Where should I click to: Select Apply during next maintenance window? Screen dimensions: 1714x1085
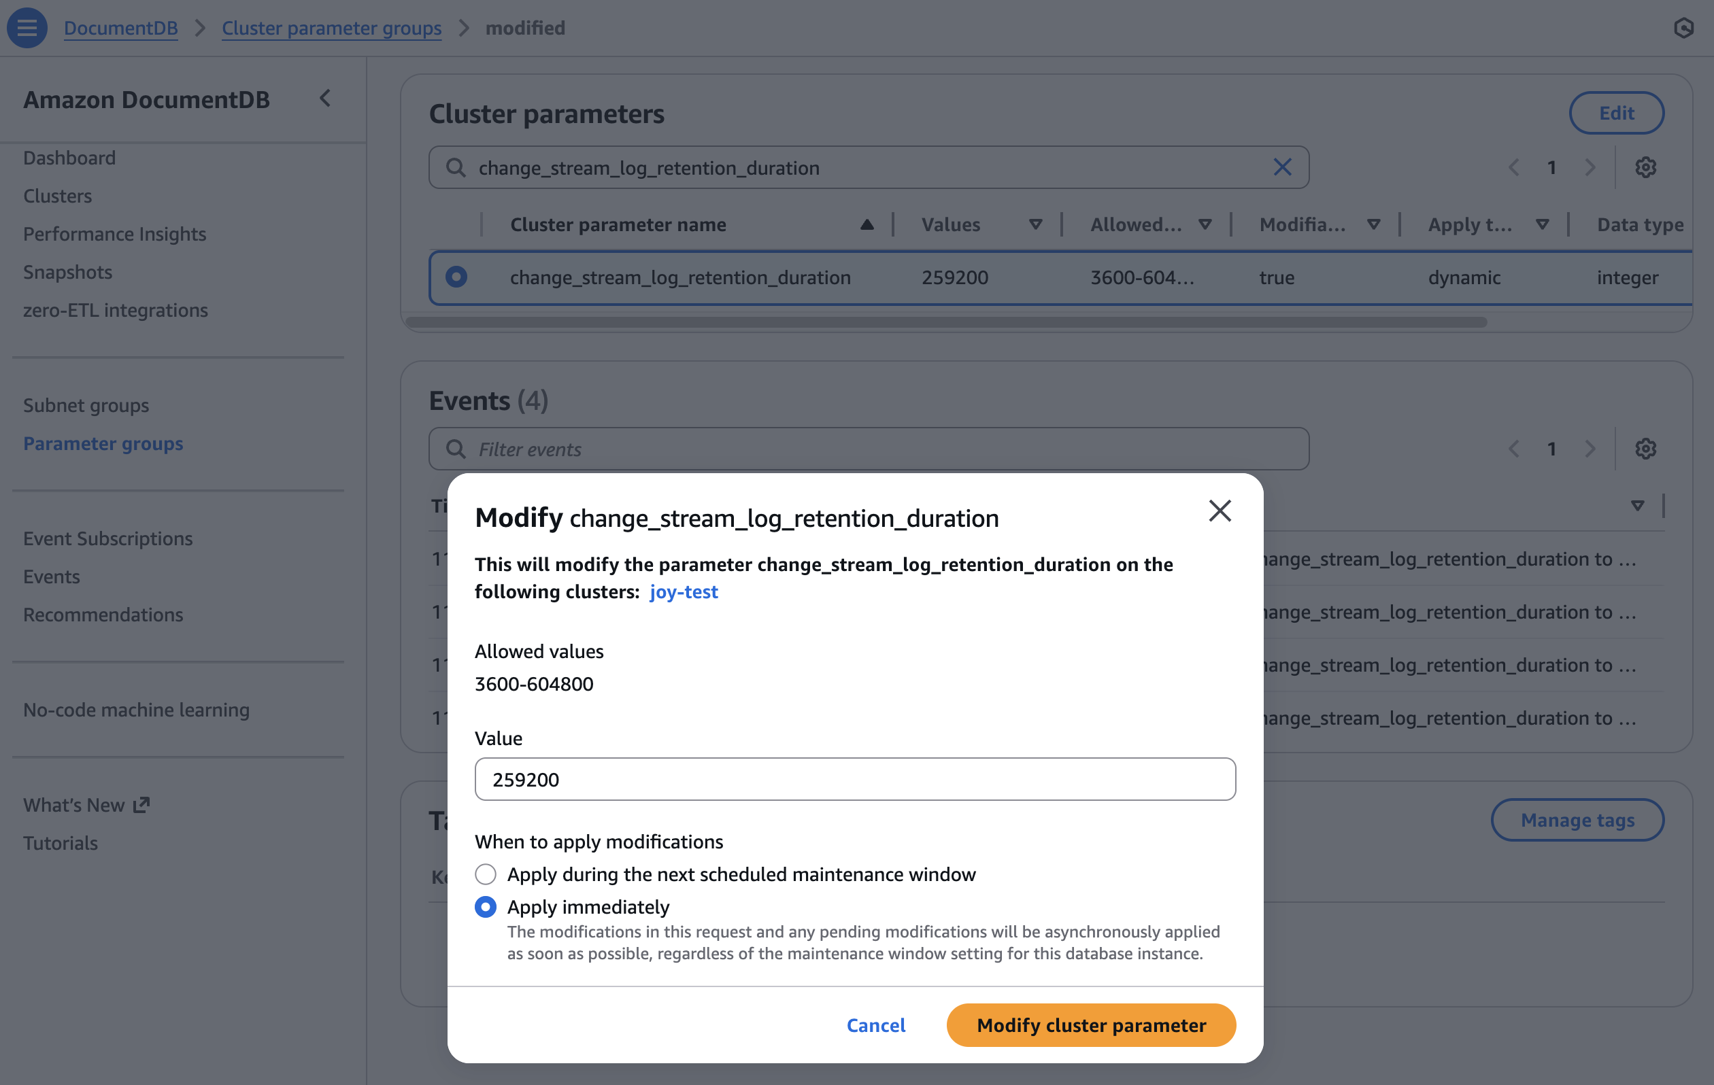[486, 874]
